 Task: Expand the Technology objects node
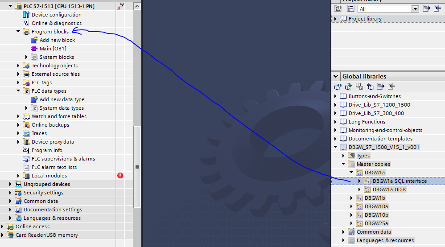(x=18, y=66)
